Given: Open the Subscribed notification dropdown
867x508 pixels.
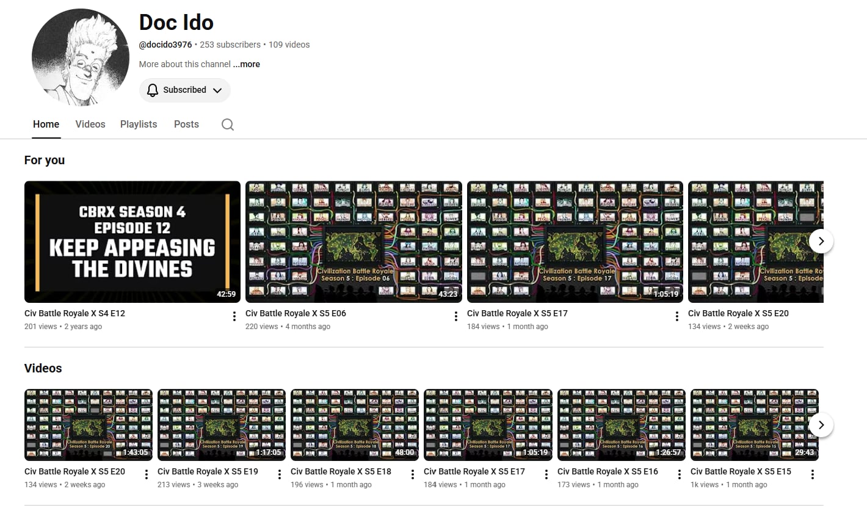Looking at the screenshot, I should pyautogui.click(x=185, y=90).
